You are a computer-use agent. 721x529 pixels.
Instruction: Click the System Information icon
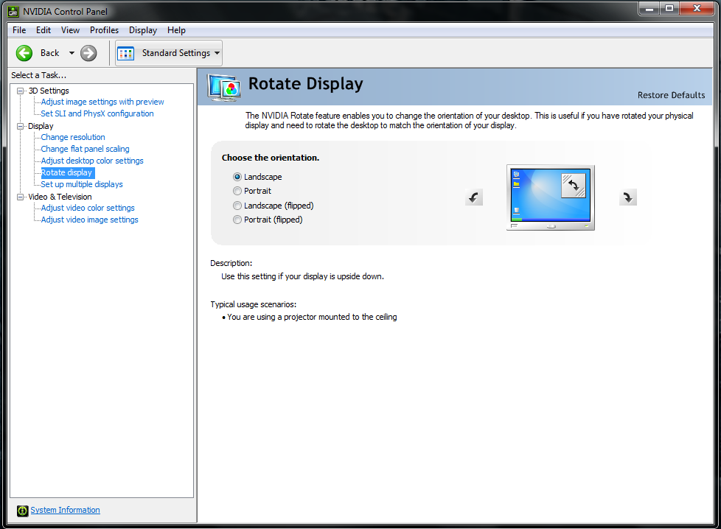pyautogui.click(x=23, y=511)
